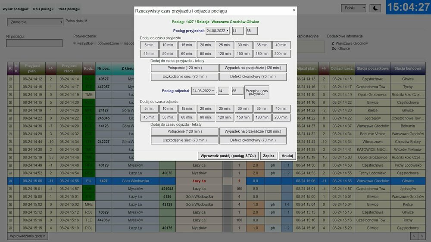Viewport: 431px width, 242px height.
Task: Click the down arrow button at bottom right
Action: pos(414,236)
